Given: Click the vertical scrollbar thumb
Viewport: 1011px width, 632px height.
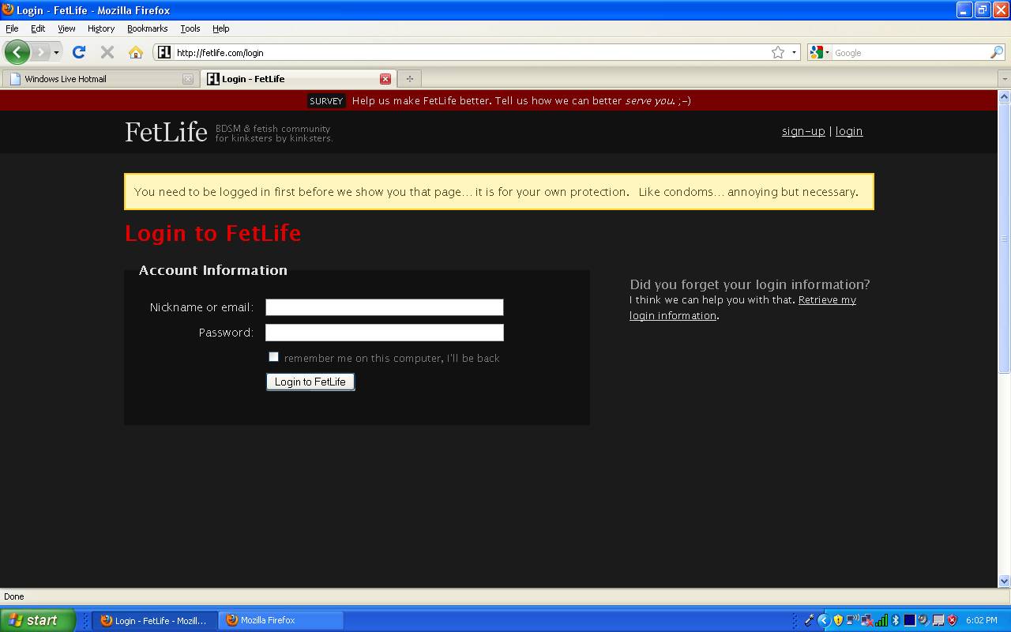Looking at the screenshot, I should (x=1005, y=239).
